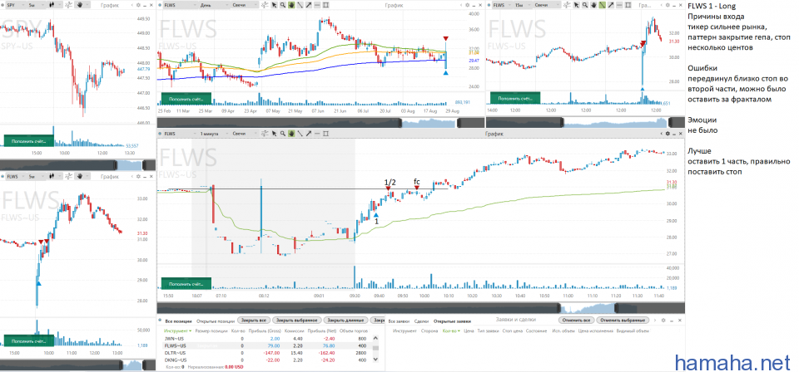This screenshot has width=799, height=372.
Task: Change the 5м timeframe dropdown in SPY chart
Action: pyautogui.click(x=36, y=5)
